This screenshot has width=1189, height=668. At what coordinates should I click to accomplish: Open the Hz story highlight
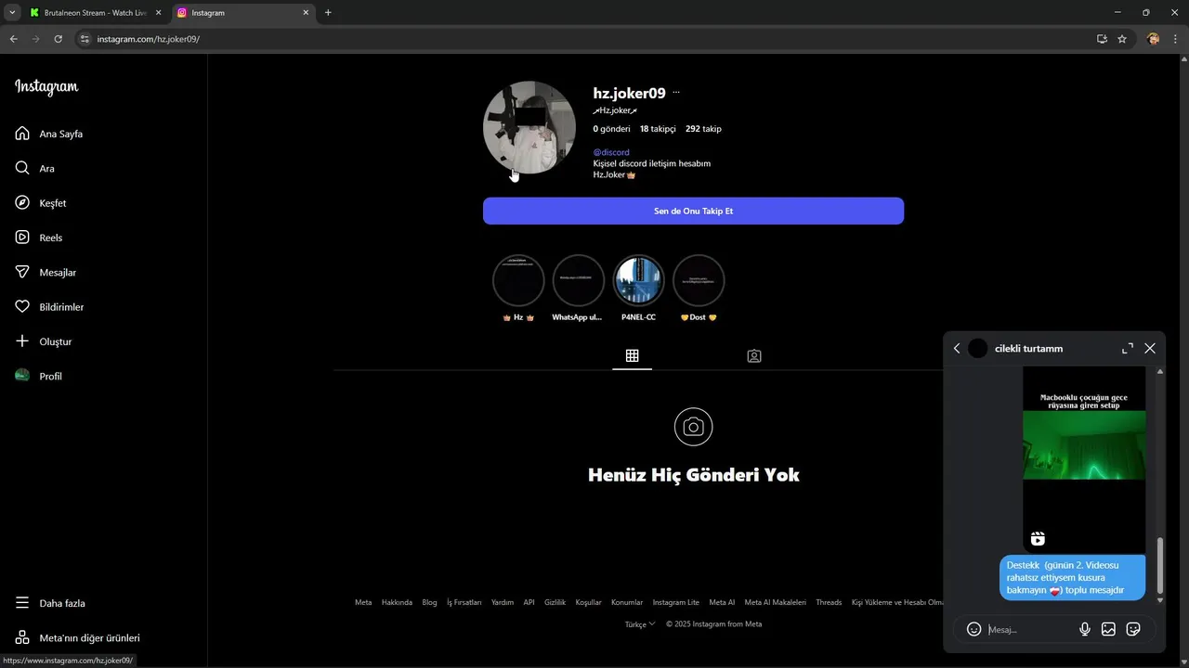(518, 280)
